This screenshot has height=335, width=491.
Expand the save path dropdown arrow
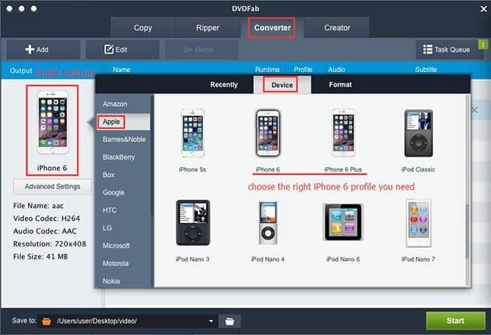tap(211, 321)
